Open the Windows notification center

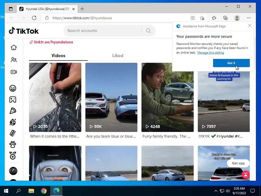click(253, 191)
